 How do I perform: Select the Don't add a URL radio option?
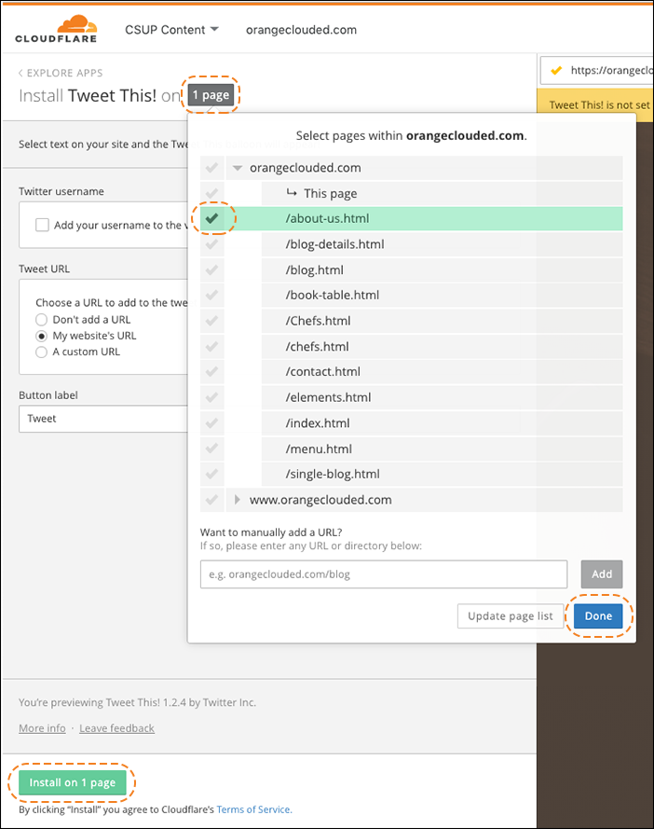[41, 320]
